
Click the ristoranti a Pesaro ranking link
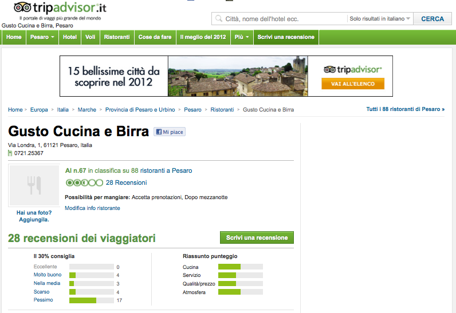tap(166, 171)
